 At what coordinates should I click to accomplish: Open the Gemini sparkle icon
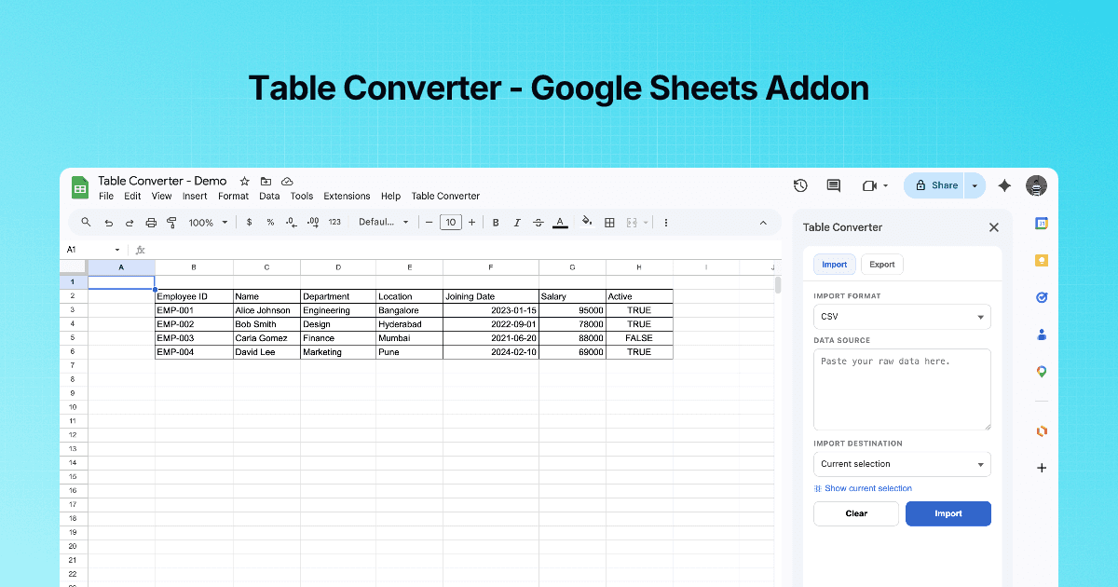1004,185
